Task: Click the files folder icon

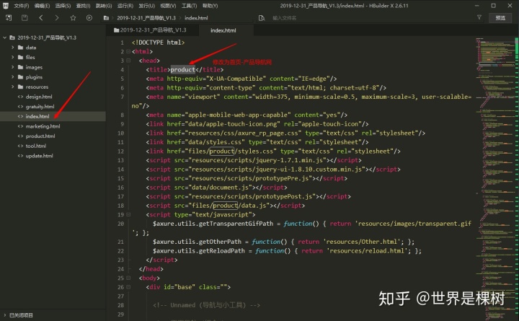Action: click(20, 57)
